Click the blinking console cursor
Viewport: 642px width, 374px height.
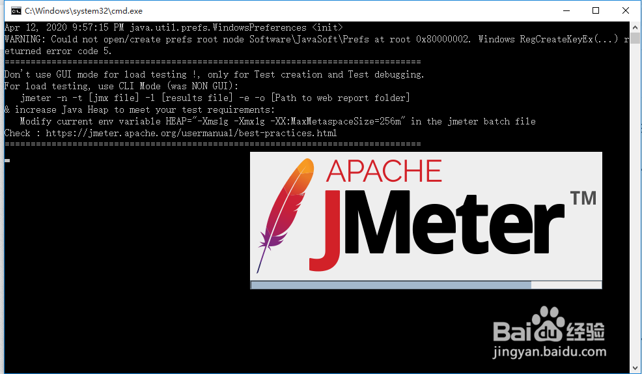pos(7,160)
